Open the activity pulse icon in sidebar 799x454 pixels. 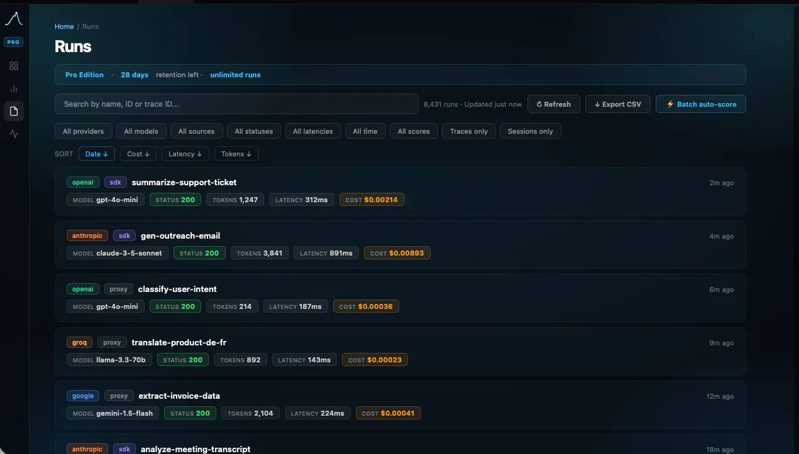click(x=14, y=134)
